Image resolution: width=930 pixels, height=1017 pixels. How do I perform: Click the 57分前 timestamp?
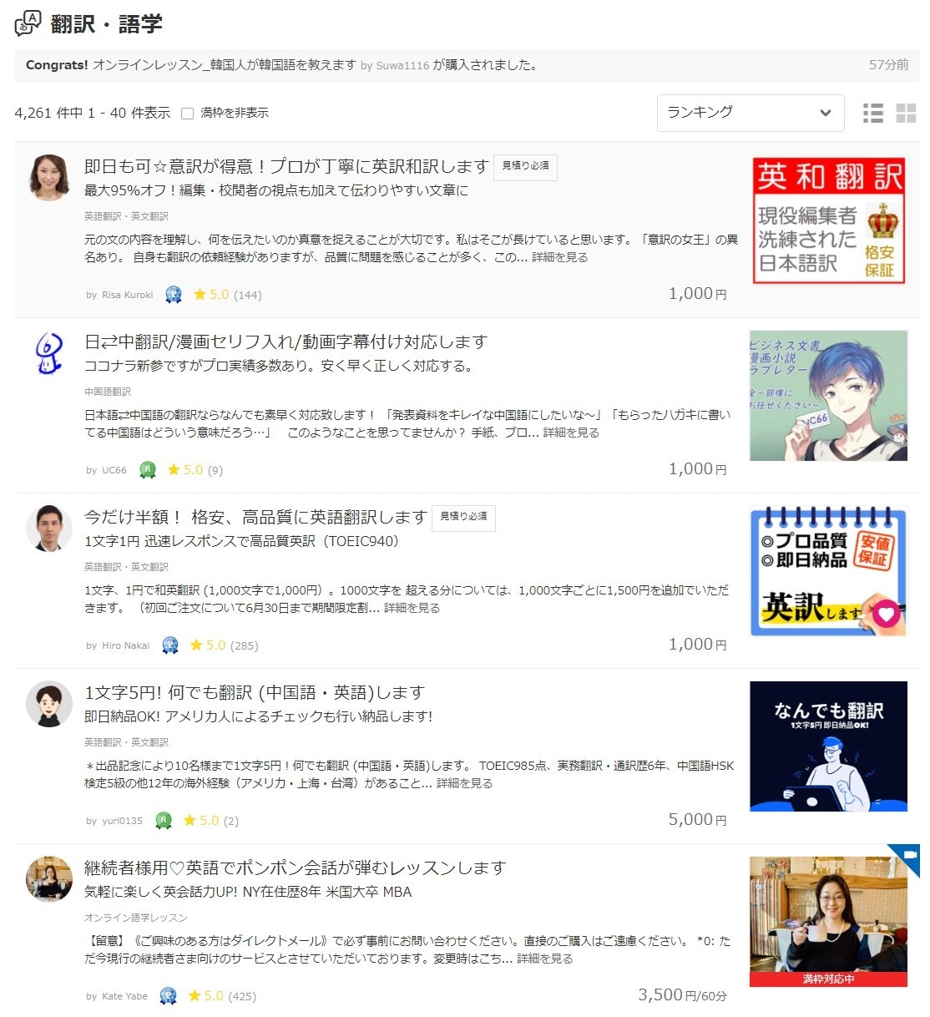888,65
